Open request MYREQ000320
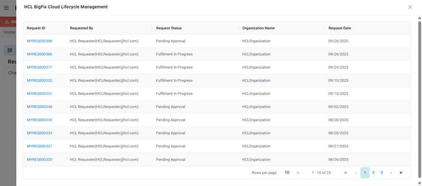The width and height of the screenshot is (422, 186). coord(39,159)
